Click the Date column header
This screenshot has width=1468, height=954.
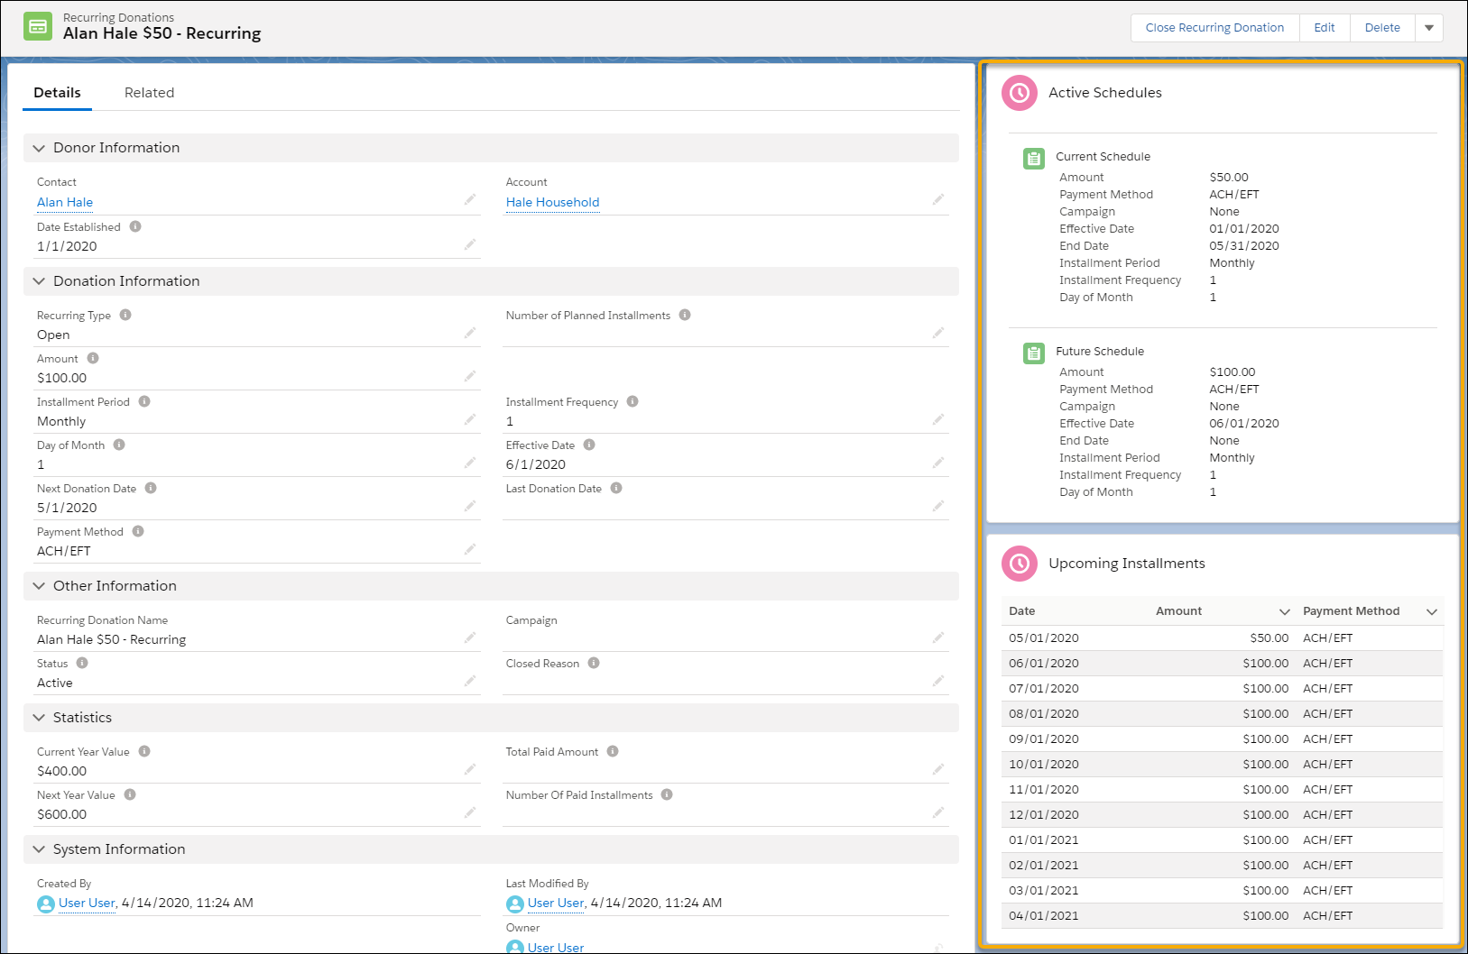1022,611
